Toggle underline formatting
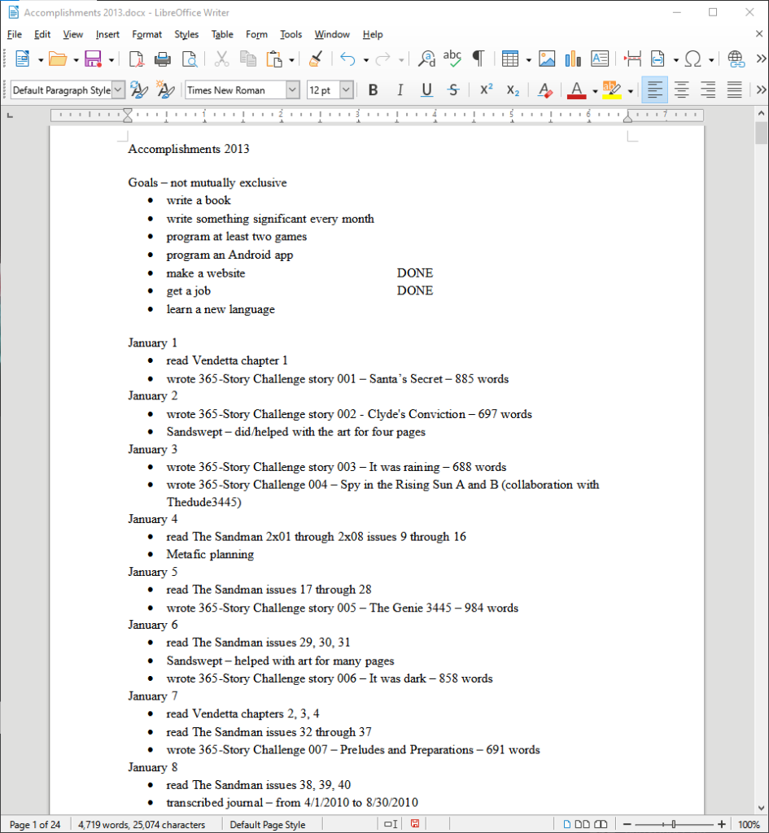 click(x=426, y=90)
